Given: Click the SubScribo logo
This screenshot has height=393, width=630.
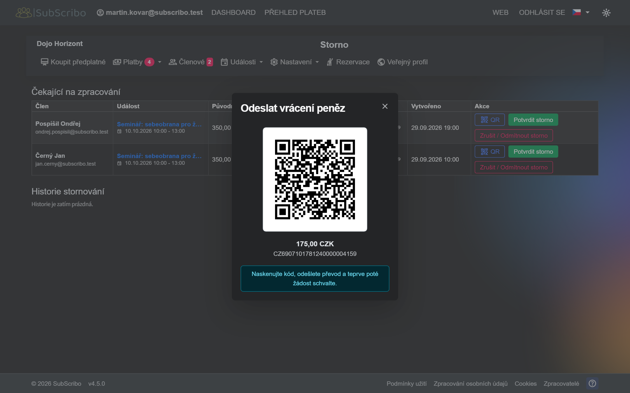Looking at the screenshot, I should tap(51, 13).
